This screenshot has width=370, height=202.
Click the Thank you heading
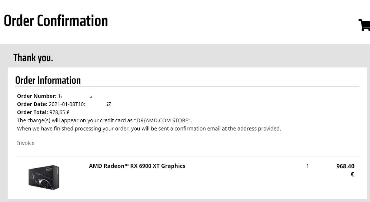click(x=33, y=58)
